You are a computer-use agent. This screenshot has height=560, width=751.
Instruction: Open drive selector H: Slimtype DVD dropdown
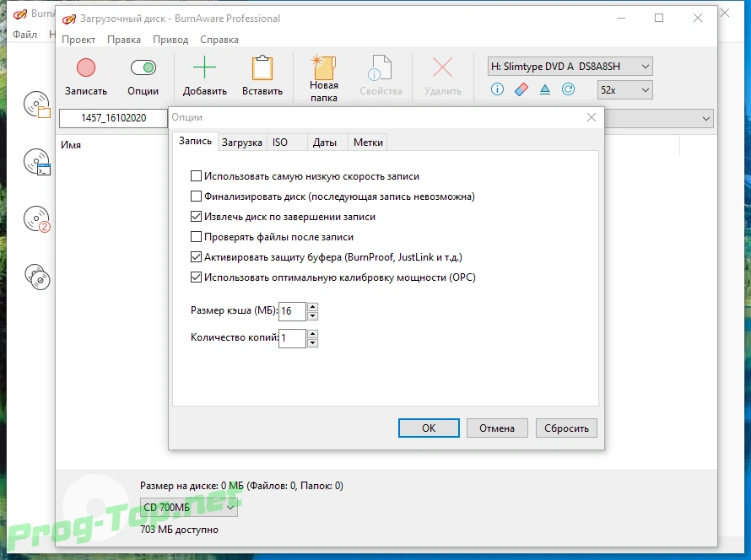click(570, 67)
